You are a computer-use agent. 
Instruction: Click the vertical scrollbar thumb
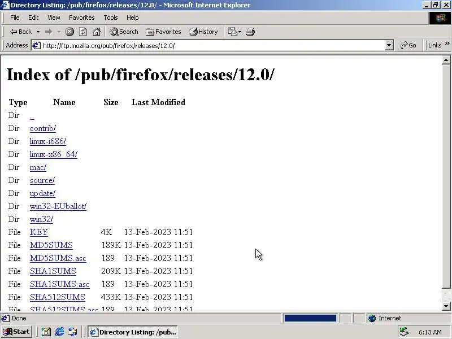pos(446,176)
